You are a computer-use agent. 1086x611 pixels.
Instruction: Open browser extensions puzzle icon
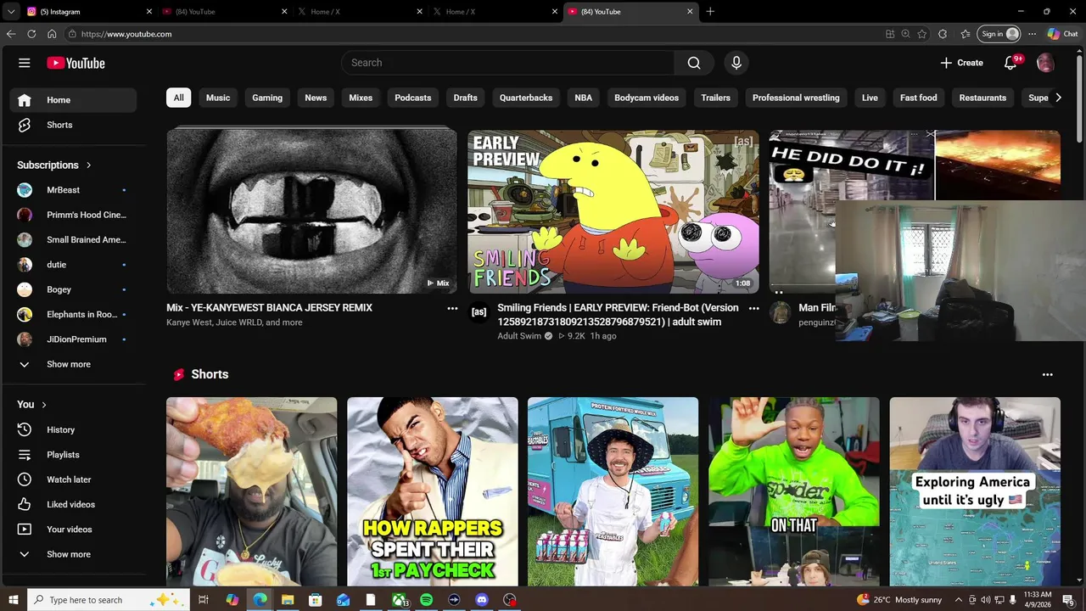pos(943,34)
